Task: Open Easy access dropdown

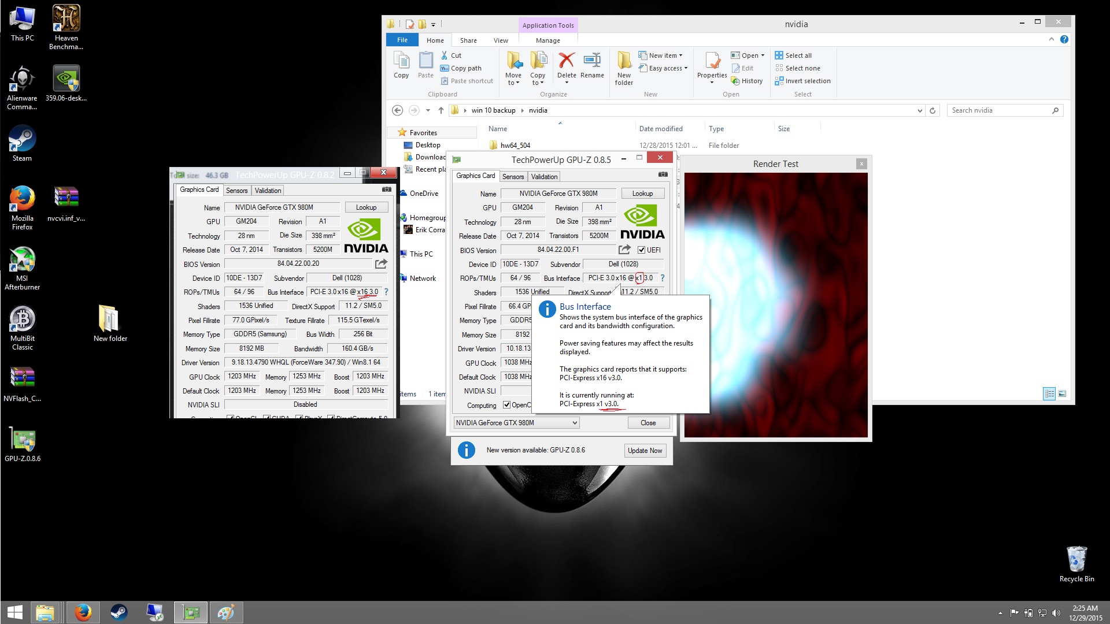Action: 663,68
